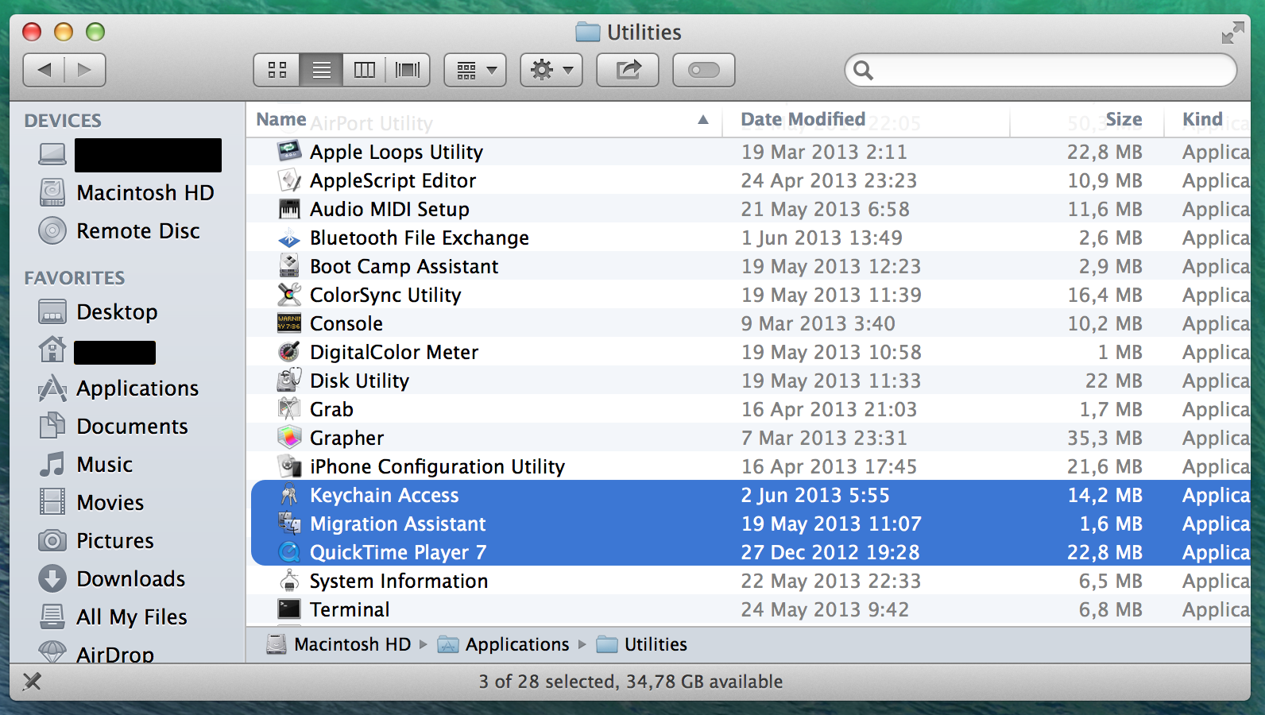This screenshot has width=1265, height=715.
Task: Select the Boot Camp Assistant icon
Action: click(x=289, y=265)
